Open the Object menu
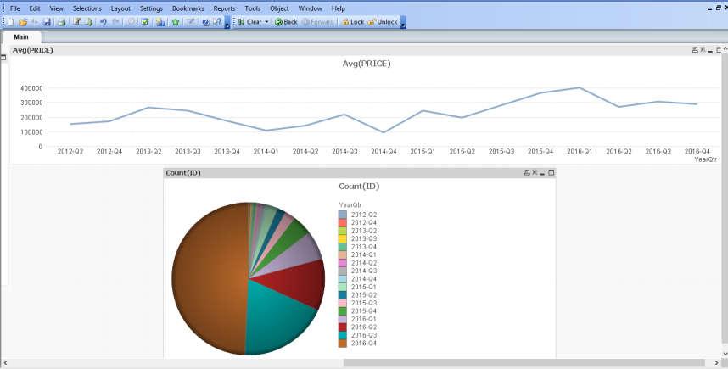This screenshot has height=369, width=728. [279, 8]
